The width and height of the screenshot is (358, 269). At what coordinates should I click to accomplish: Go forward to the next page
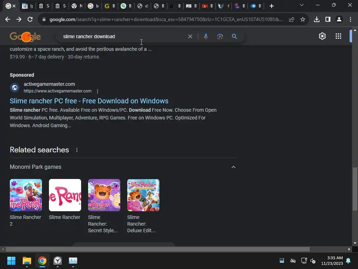19,20
